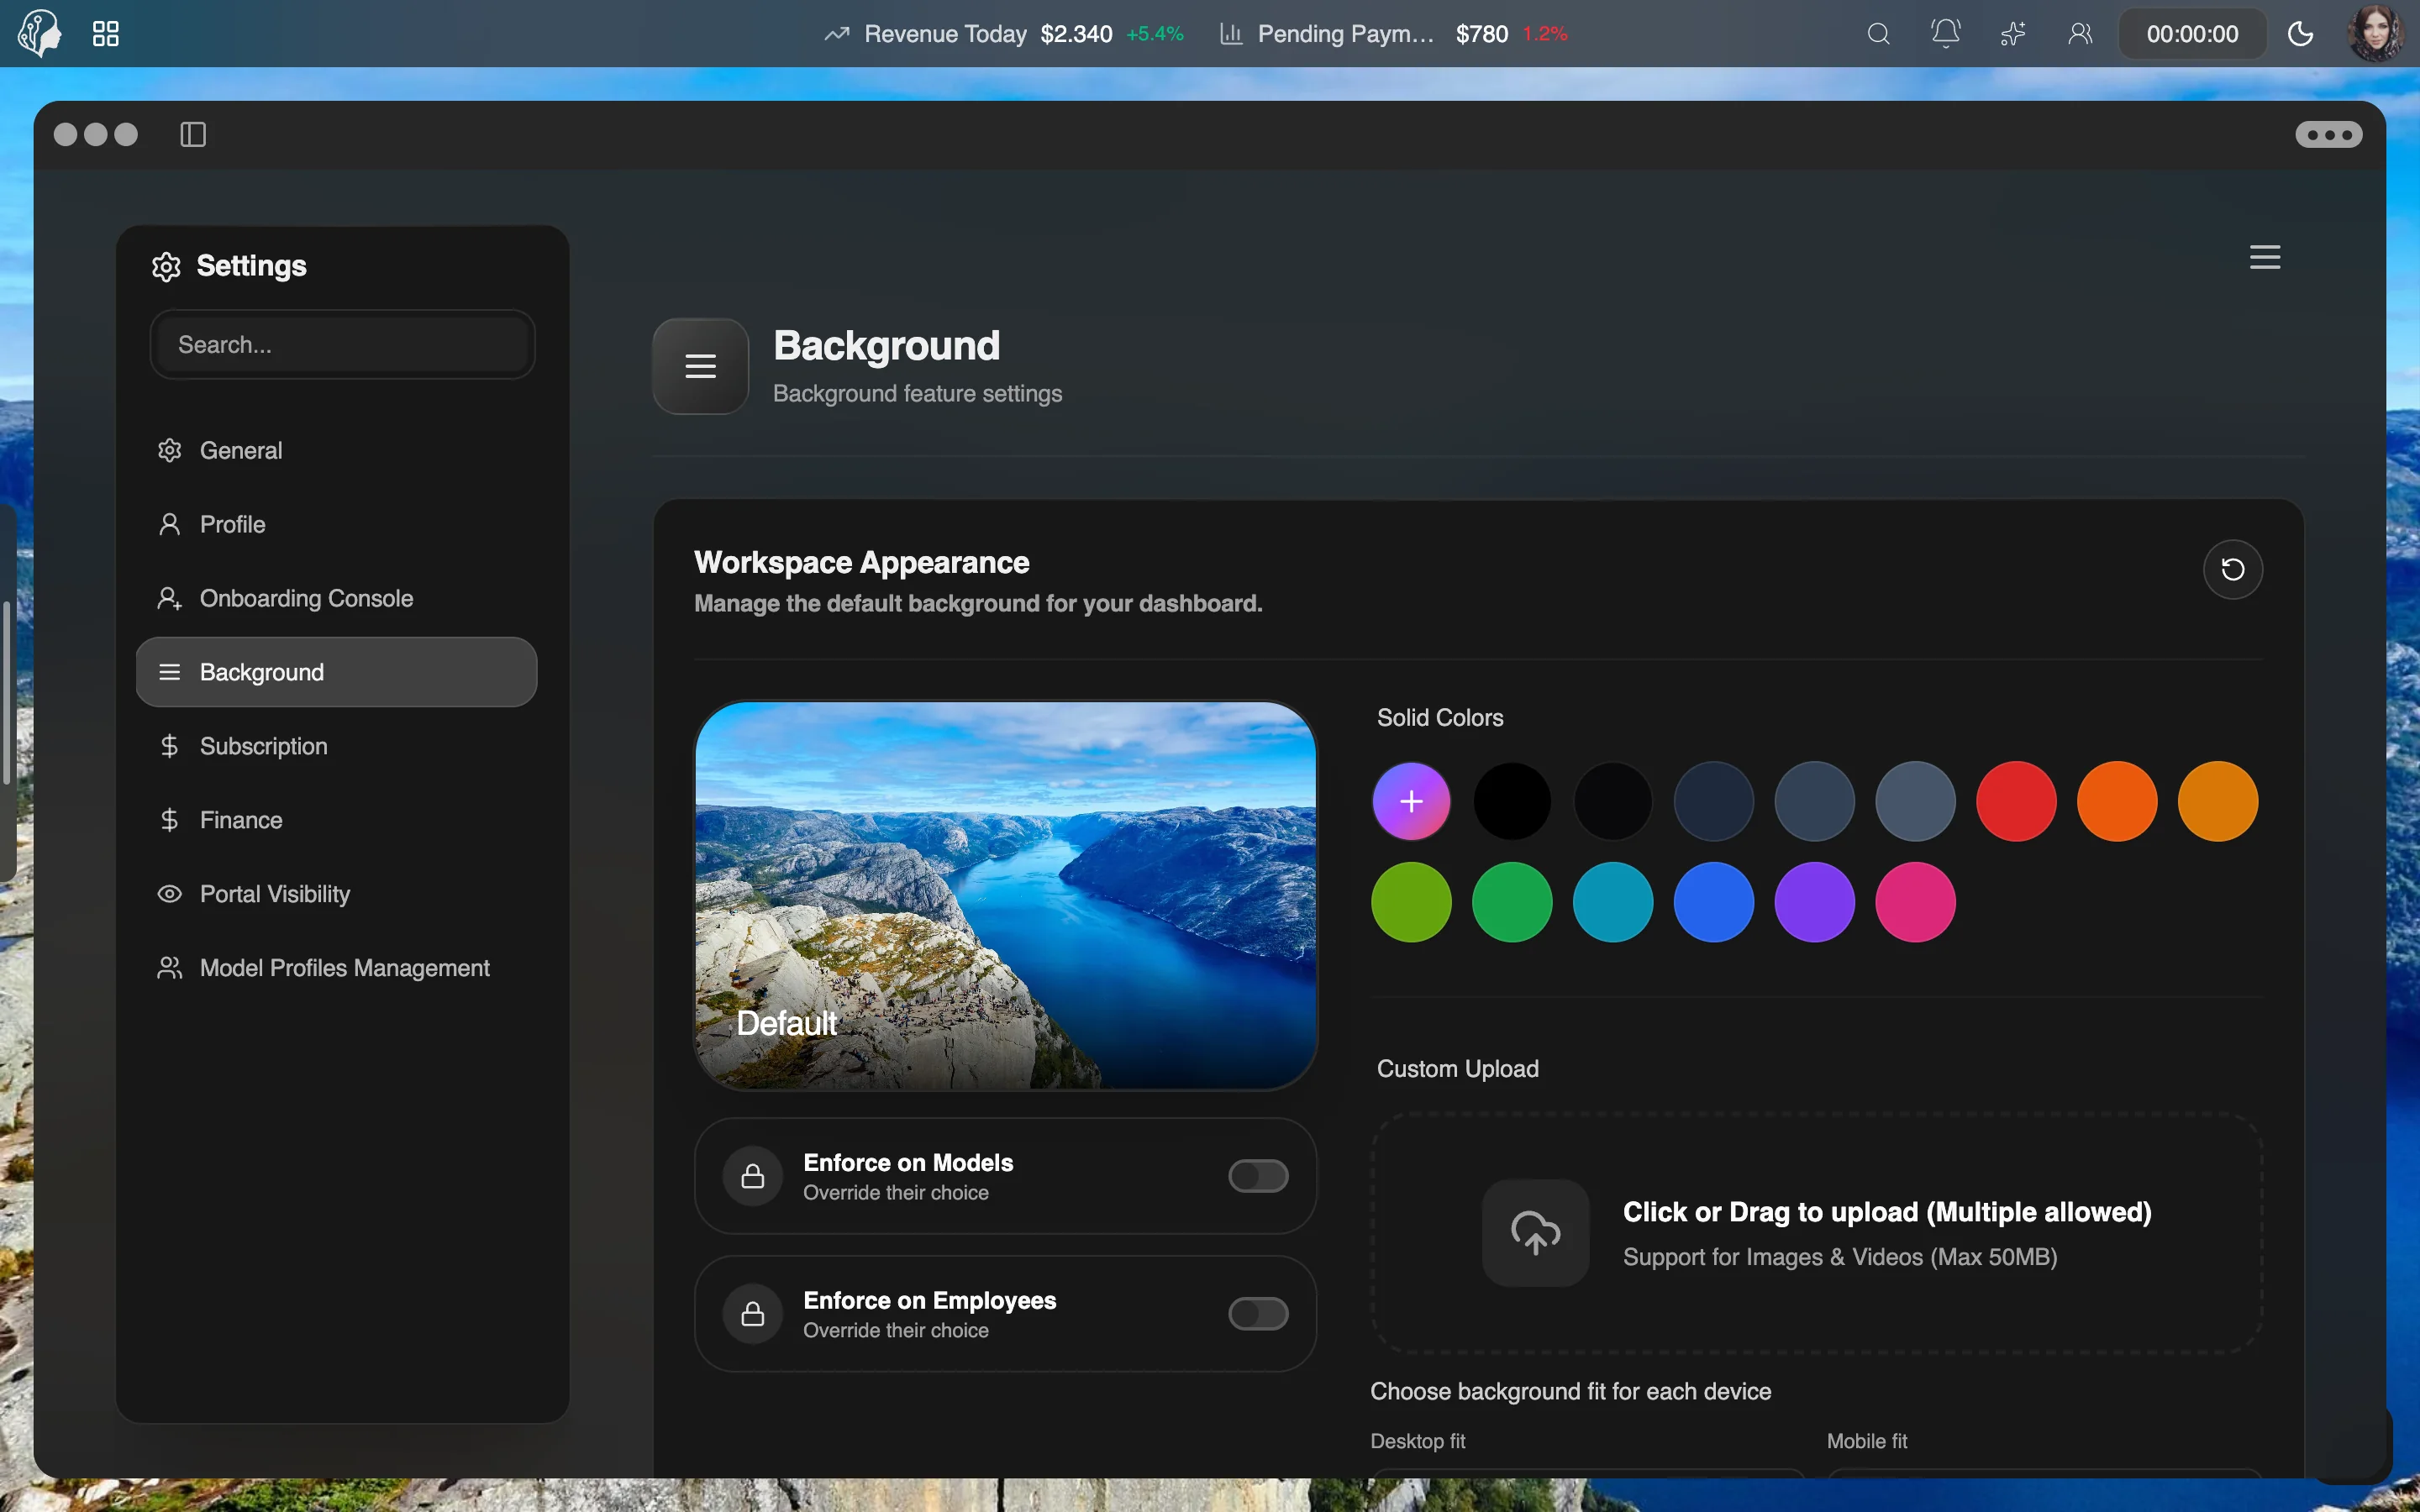
Task: Open Finance settings
Action: 336,820
